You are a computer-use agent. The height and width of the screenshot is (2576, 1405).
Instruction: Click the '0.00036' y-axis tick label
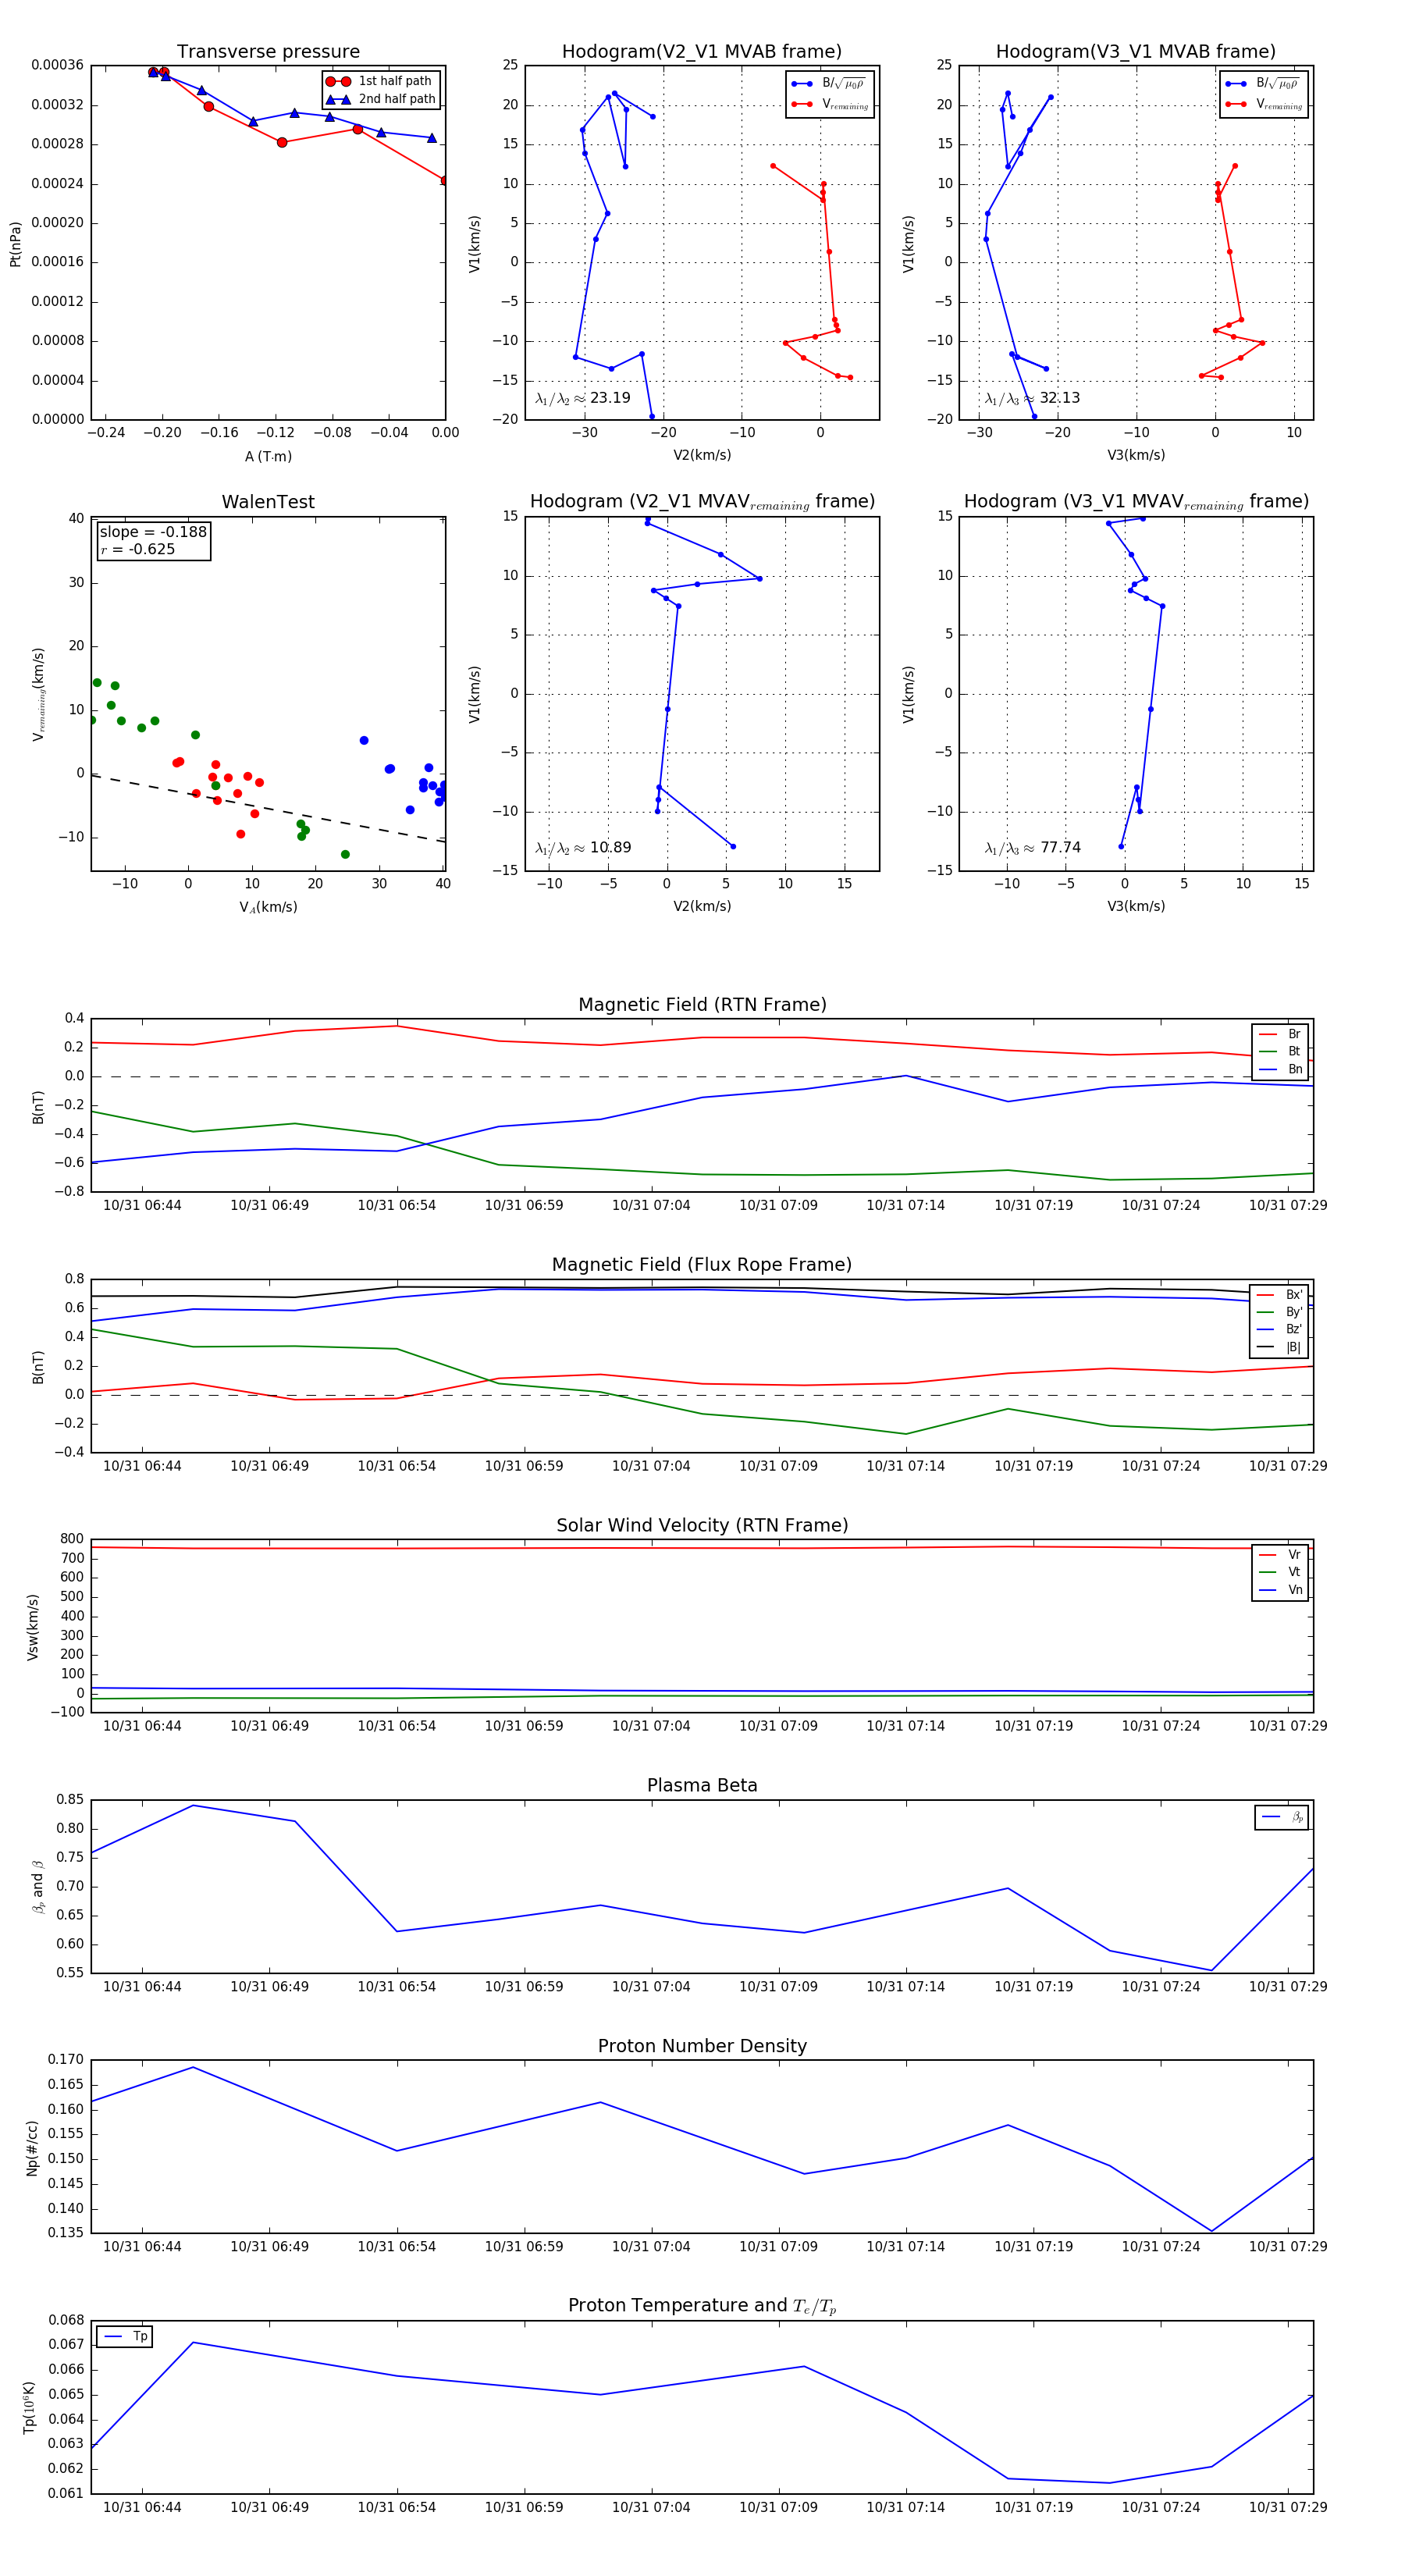click(x=57, y=65)
